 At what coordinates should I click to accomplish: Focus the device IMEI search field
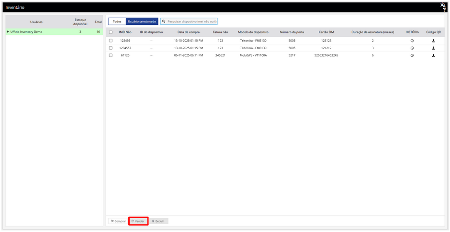point(191,21)
